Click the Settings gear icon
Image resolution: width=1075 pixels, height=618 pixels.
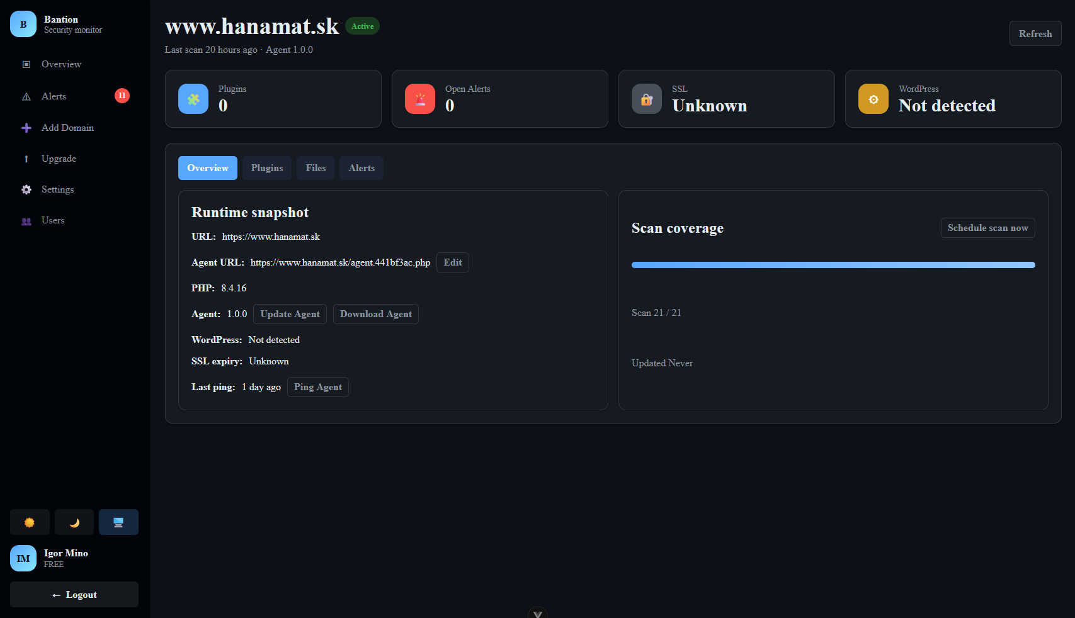point(26,189)
